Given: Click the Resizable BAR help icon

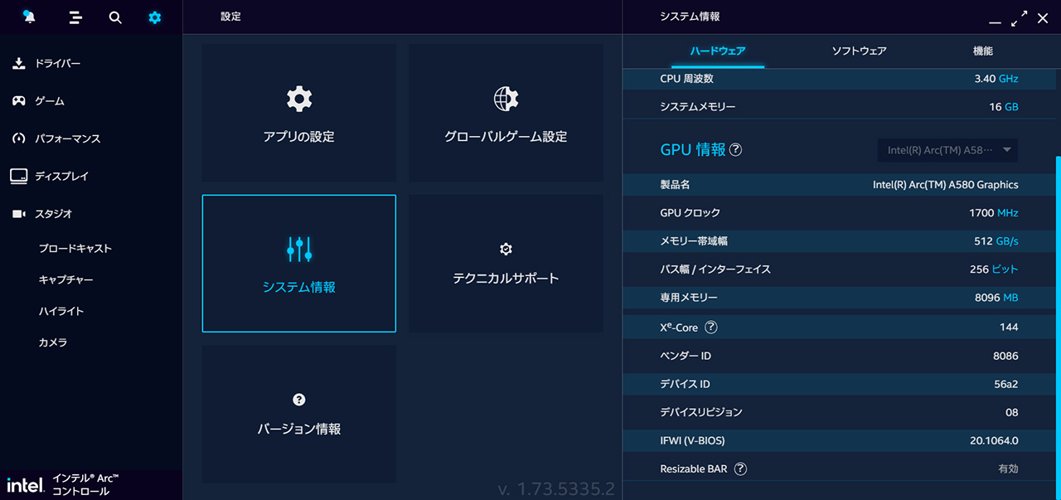Looking at the screenshot, I should pos(740,469).
